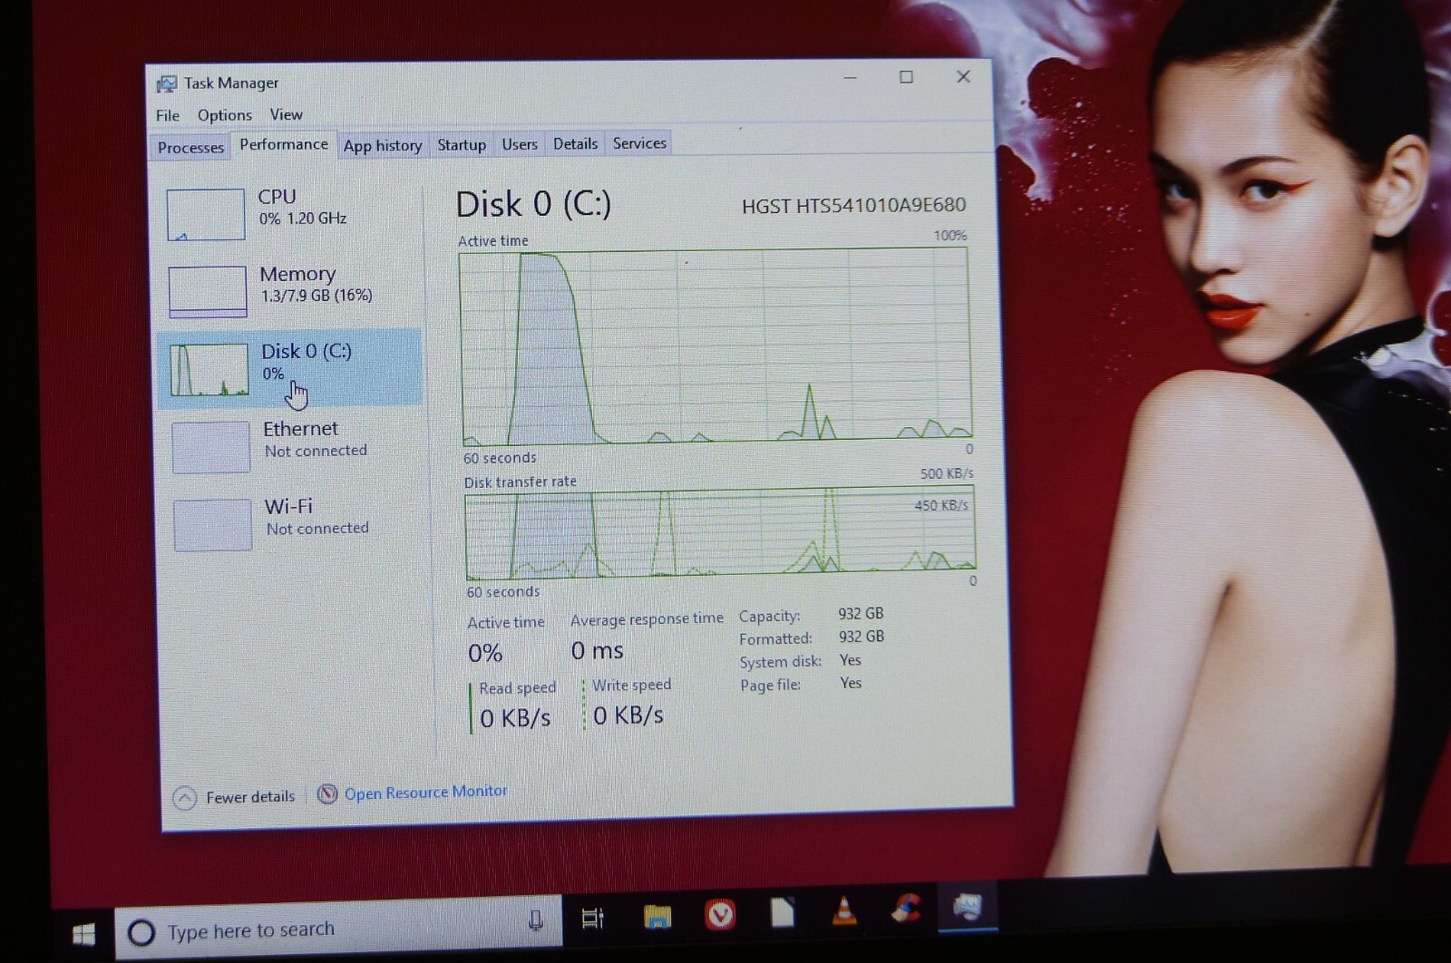Click the Write speed 0 KB/s value
This screenshot has width=1451, height=963.
628,715
